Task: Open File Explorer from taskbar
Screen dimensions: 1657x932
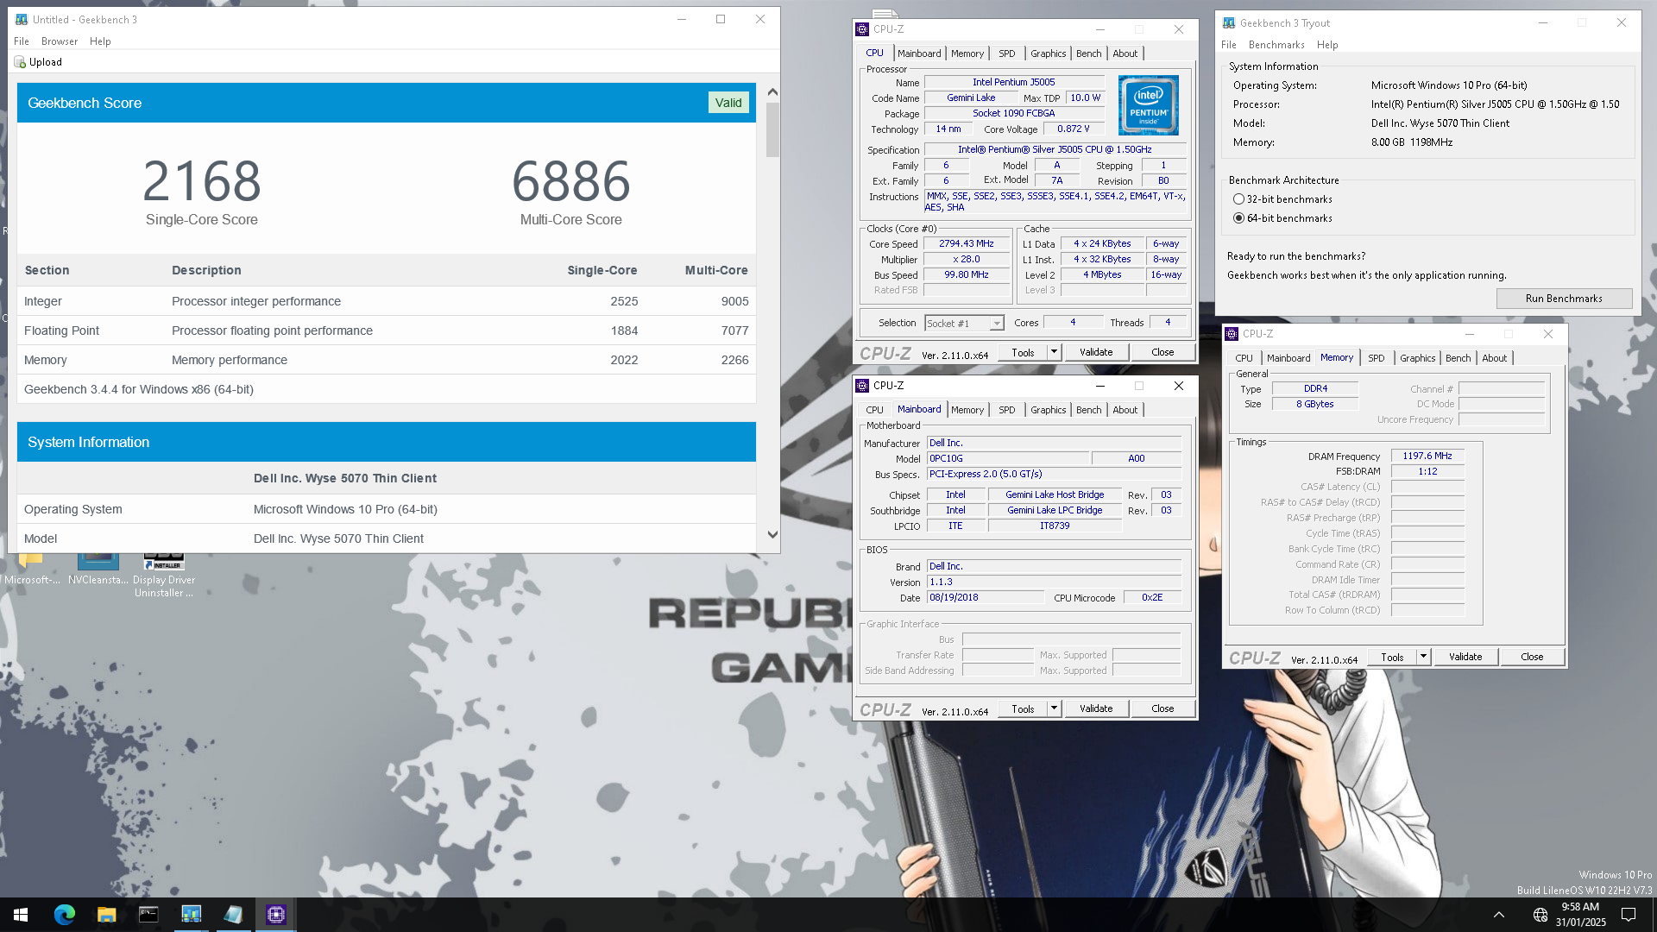Action: [106, 915]
